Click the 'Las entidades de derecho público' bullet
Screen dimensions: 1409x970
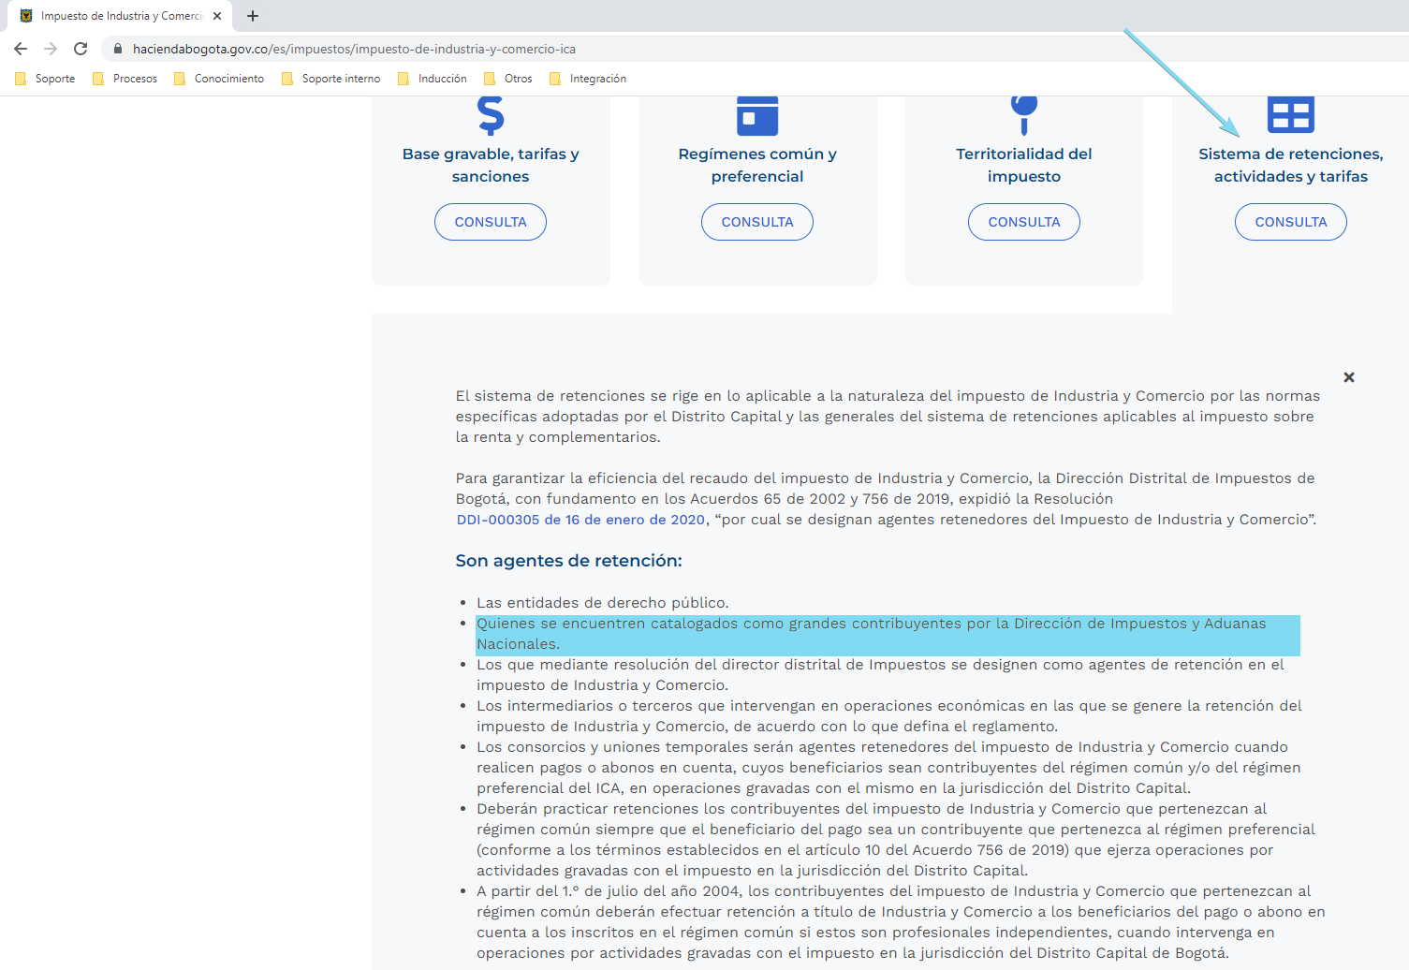pos(602,603)
